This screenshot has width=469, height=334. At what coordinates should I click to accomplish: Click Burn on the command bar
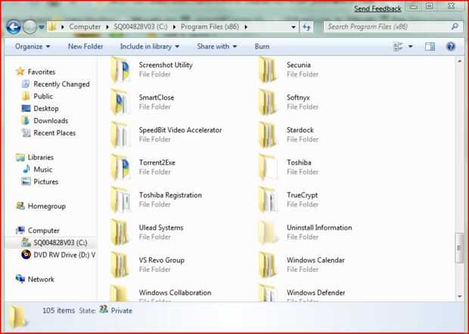[x=262, y=47]
